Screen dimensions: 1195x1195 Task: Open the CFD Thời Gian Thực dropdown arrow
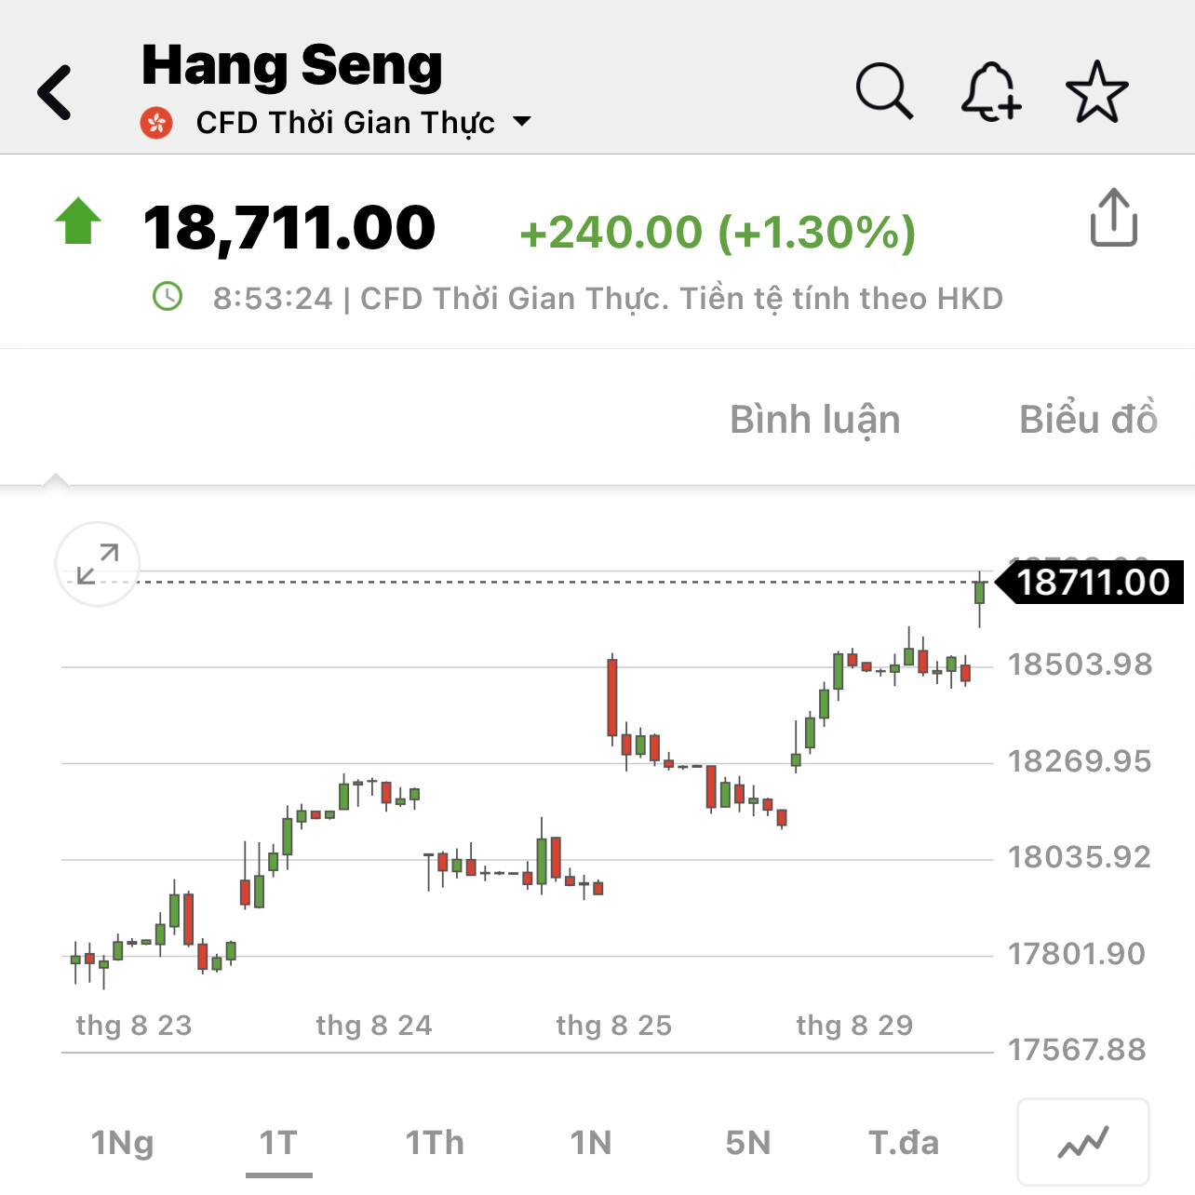523,121
